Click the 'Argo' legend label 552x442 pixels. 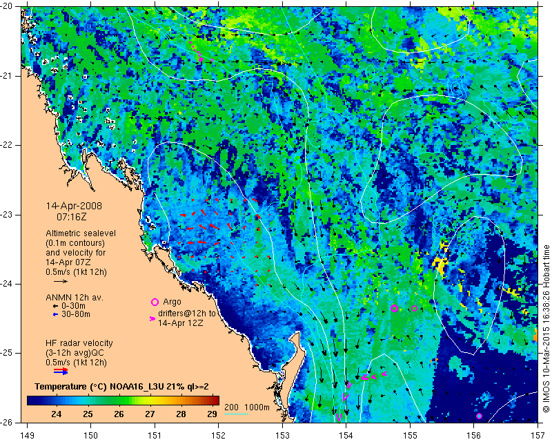coord(172,302)
